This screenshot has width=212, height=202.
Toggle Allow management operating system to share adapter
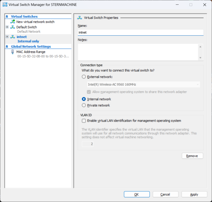(x=89, y=92)
